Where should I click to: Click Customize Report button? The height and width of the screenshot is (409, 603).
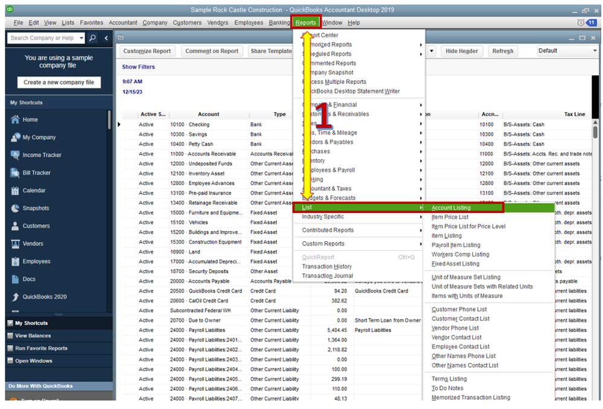[147, 51]
